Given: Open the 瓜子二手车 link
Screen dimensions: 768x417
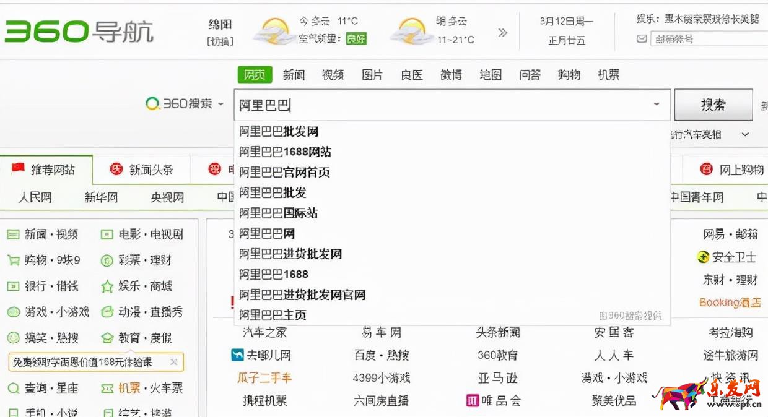Looking at the screenshot, I should (x=264, y=377).
